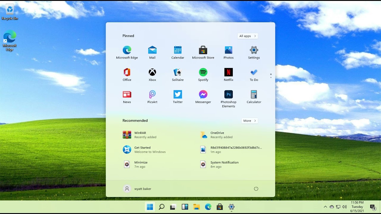
Task: Jump to next pinned apps page dots
Action: [x=271, y=76]
